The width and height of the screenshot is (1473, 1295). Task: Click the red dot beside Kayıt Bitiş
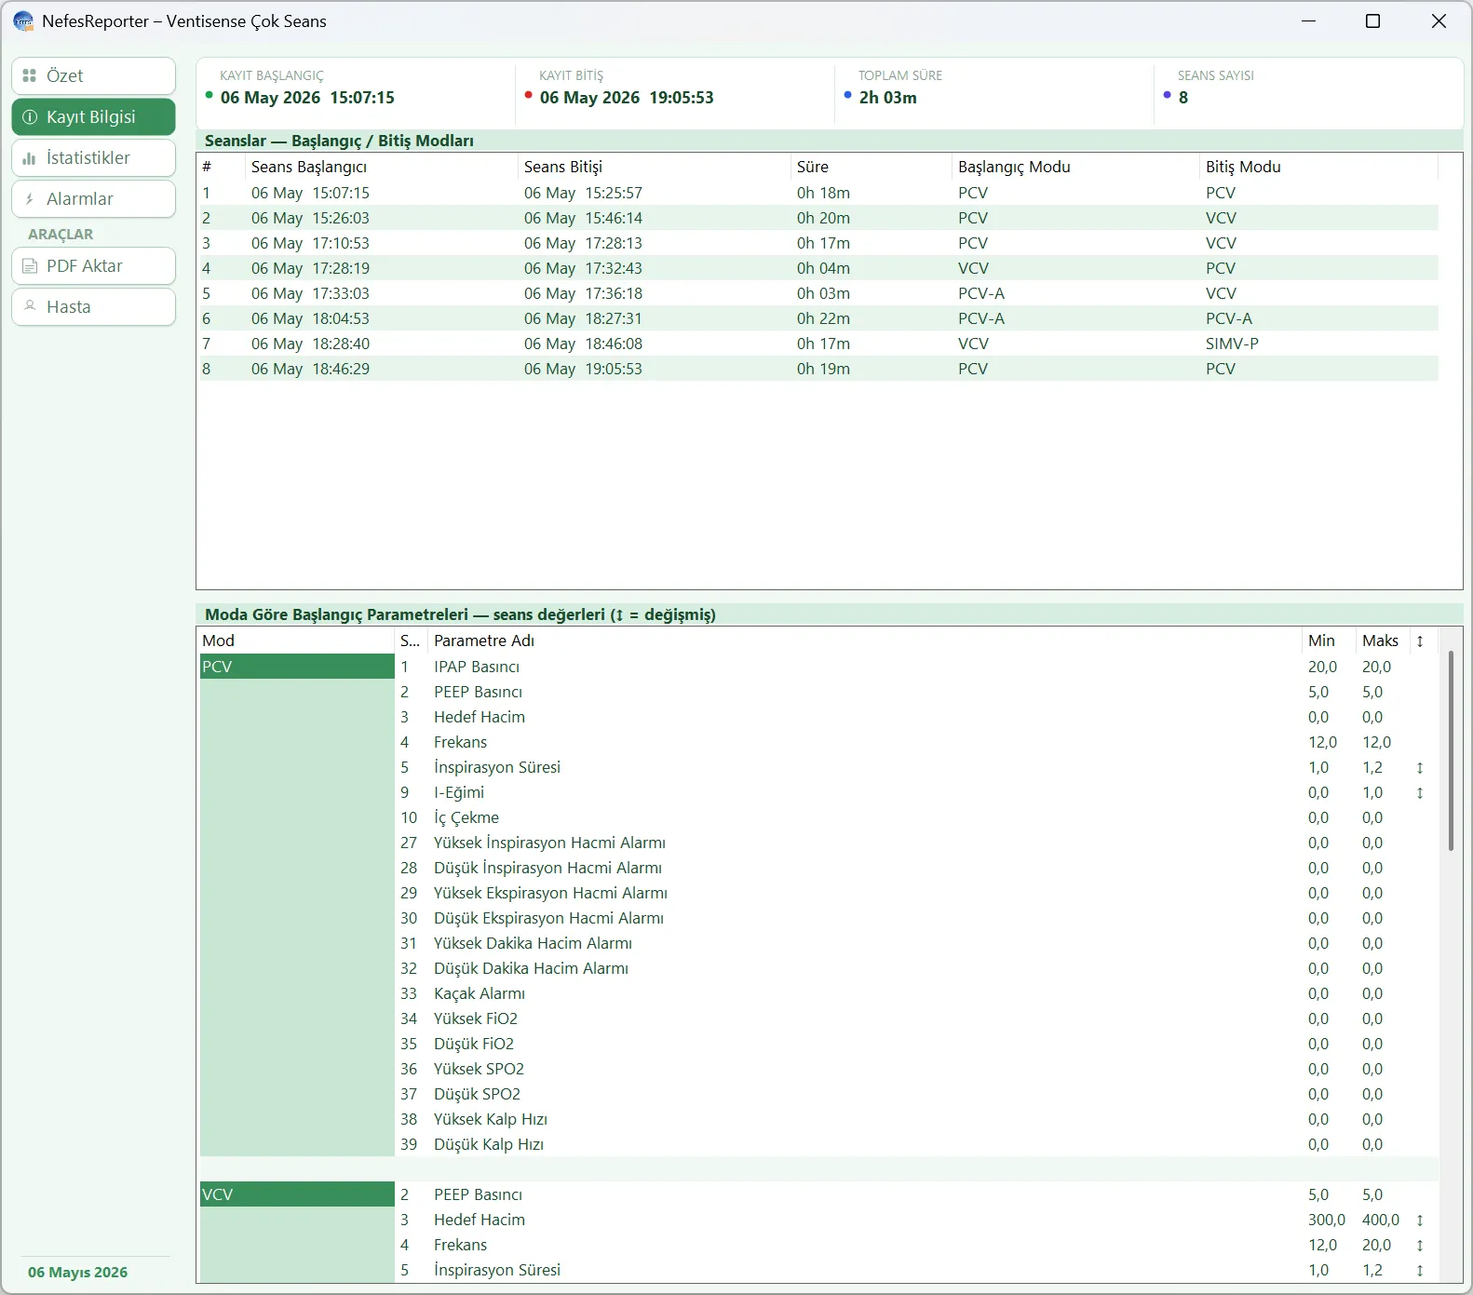click(x=529, y=95)
